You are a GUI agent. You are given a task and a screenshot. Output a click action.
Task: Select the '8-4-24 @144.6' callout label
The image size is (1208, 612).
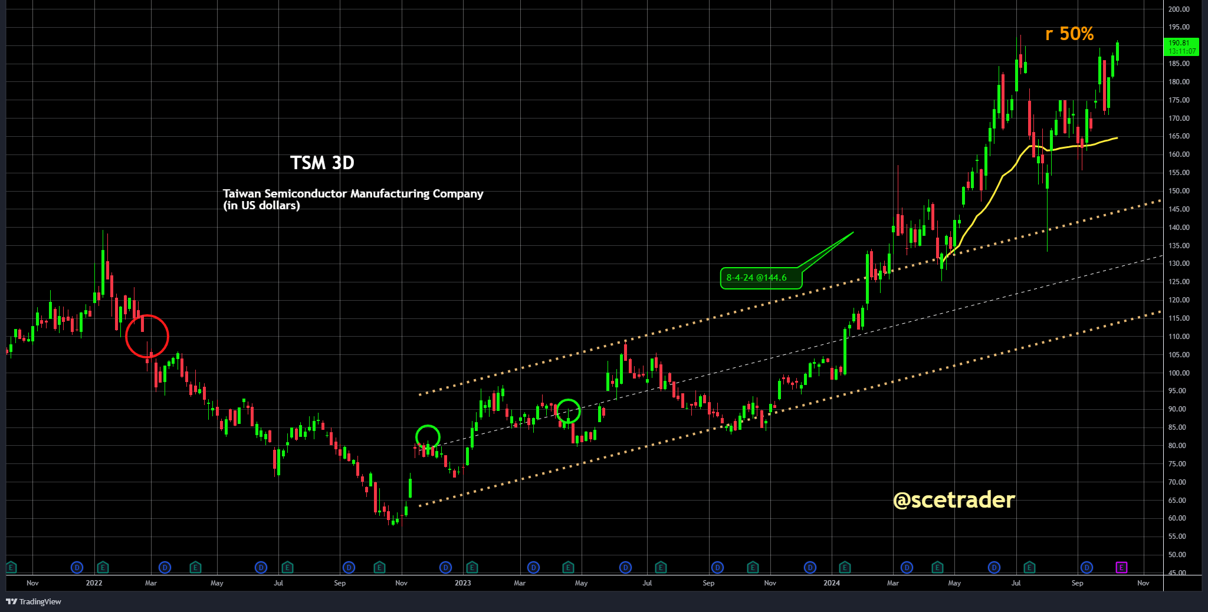761,278
